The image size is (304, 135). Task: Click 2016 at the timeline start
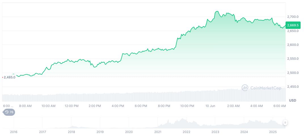pyautogui.click(x=14, y=132)
